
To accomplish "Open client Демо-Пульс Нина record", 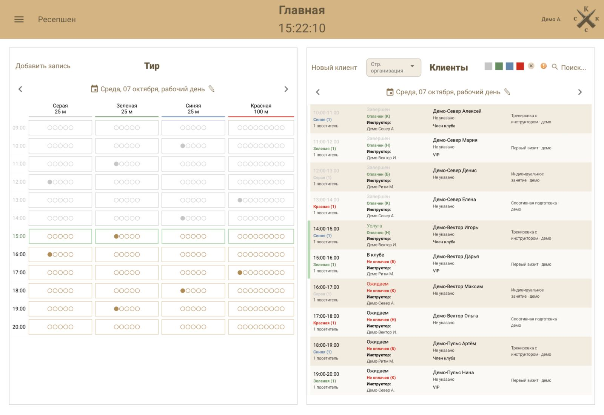I will pos(453,372).
